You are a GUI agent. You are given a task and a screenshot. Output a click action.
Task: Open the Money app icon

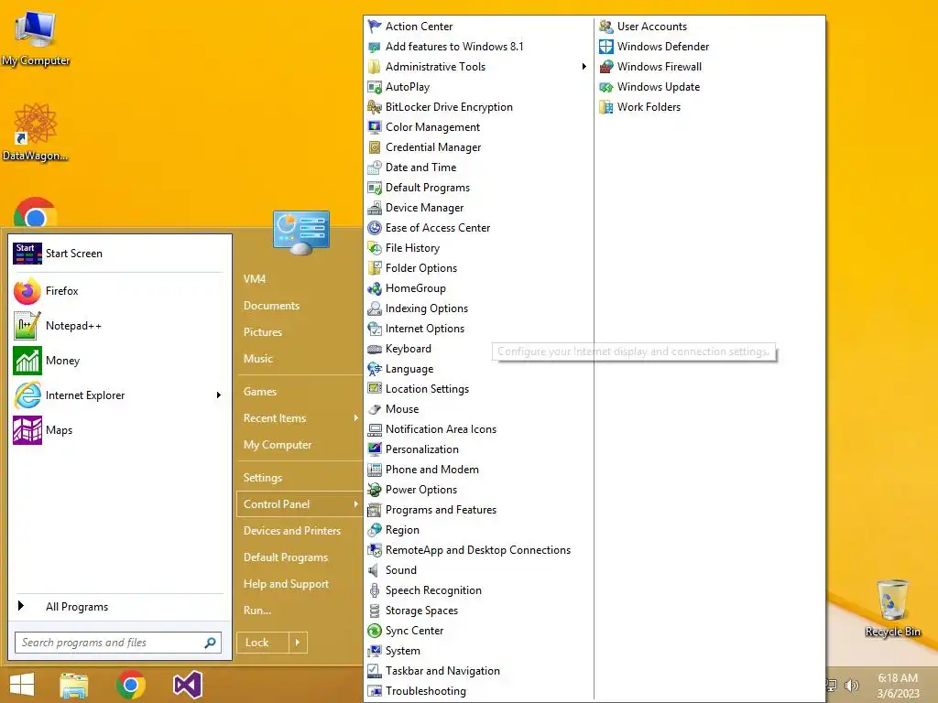[27, 361]
